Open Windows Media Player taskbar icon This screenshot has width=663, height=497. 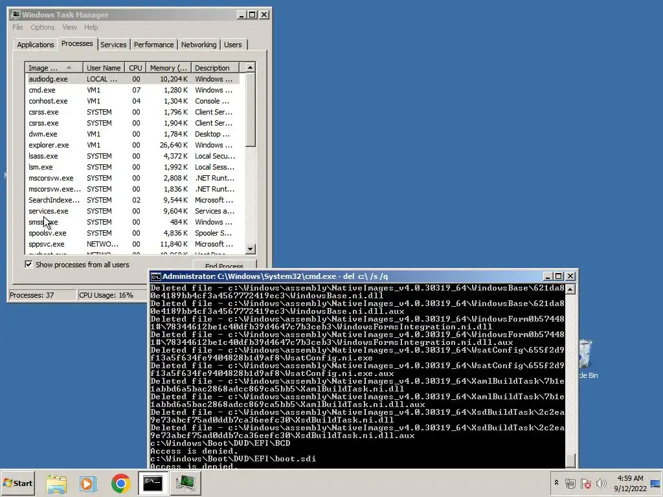pyautogui.click(x=88, y=483)
